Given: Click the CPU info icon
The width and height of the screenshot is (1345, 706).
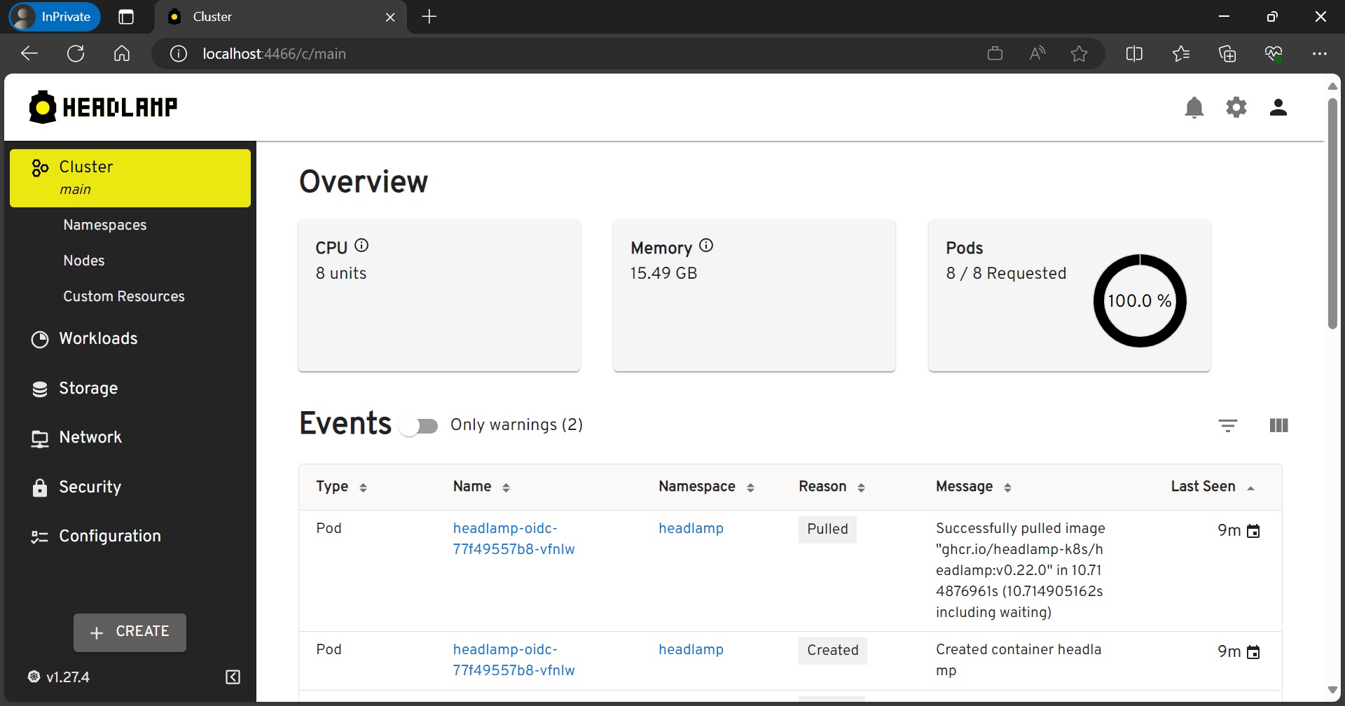Looking at the screenshot, I should click(361, 246).
